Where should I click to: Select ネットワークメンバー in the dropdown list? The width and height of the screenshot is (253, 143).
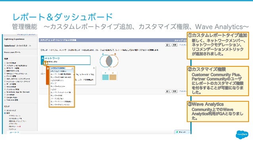[x=58, y=86]
